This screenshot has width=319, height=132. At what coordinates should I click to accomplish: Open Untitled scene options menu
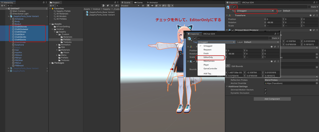click(47, 8)
